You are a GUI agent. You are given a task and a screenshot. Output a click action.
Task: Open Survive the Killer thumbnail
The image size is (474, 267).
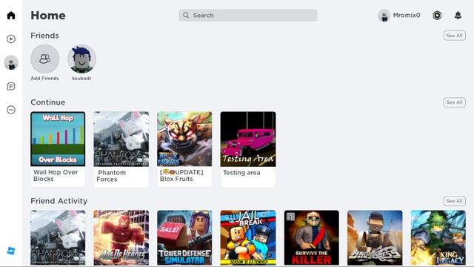click(x=311, y=237)
